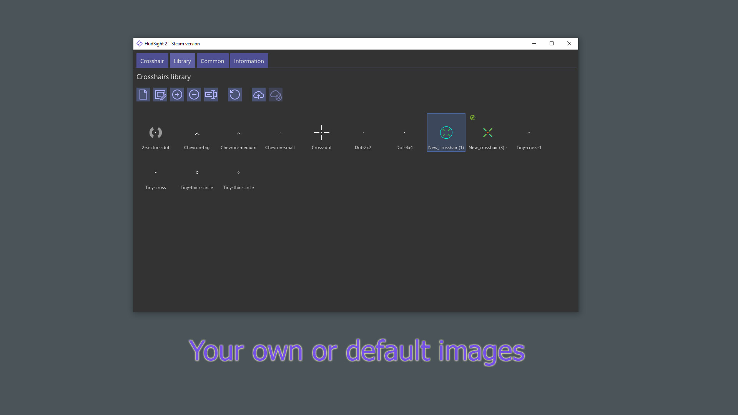
Task: Switch to the Crosshair tab
Action: 152,61
